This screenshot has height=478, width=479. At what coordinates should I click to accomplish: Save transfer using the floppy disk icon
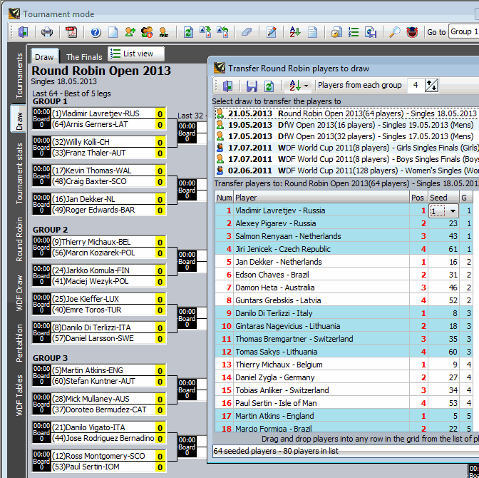point(252,86)
